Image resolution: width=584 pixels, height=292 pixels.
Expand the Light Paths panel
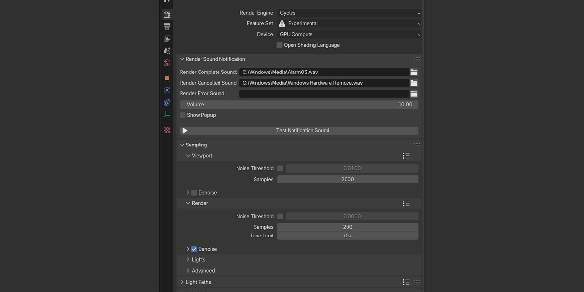tap(182, 282)
